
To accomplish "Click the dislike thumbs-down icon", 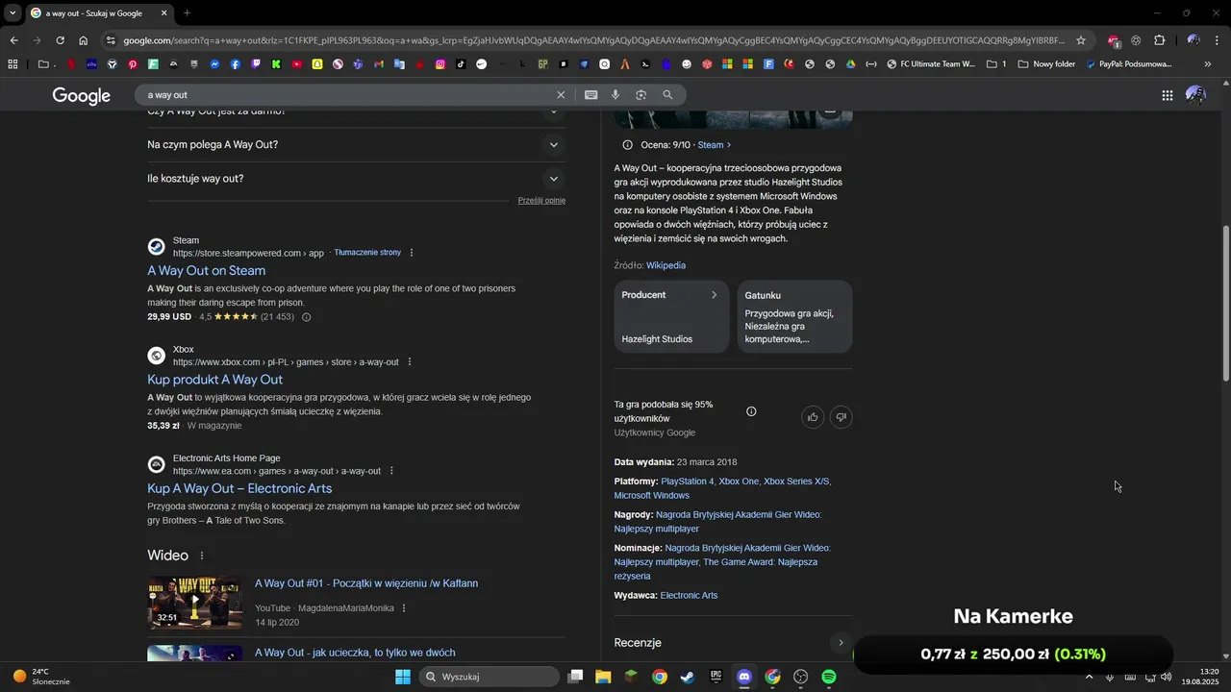I will 842,417.
